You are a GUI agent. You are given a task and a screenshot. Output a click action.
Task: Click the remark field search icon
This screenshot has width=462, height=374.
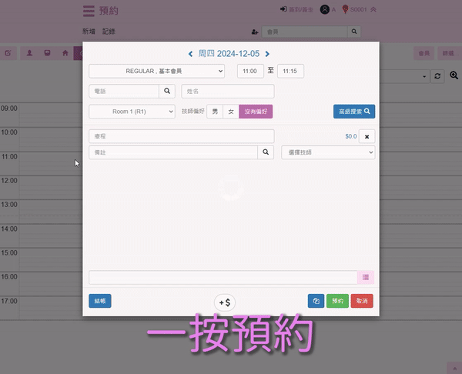(x=266, y=152)
